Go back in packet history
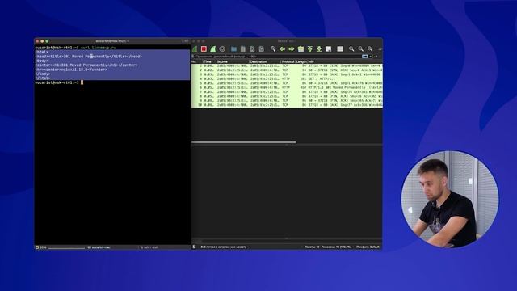 [282, 48]
